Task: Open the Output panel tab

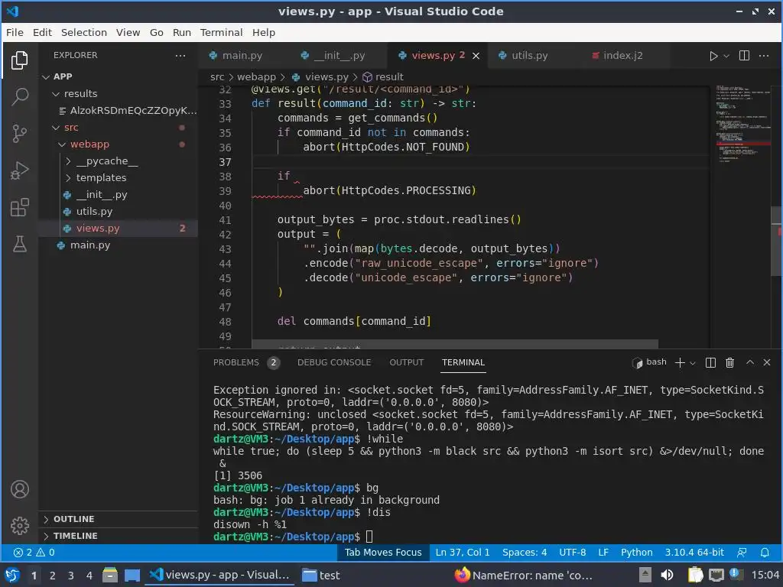Action: (x=407, y=362)
